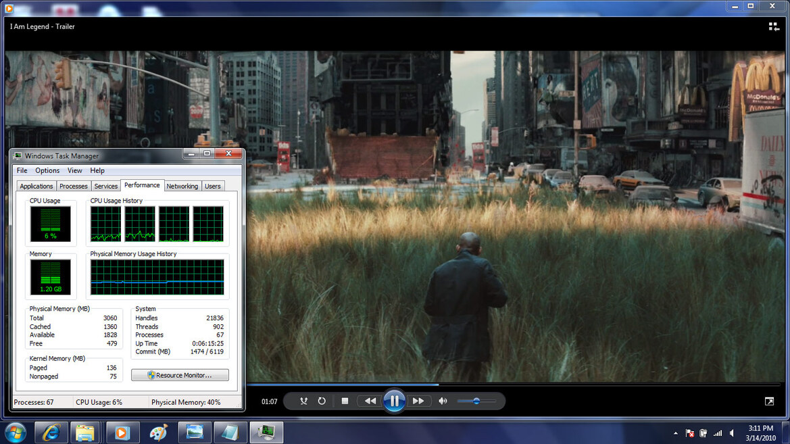Switch to the Processes tab

tap(74, 186)
